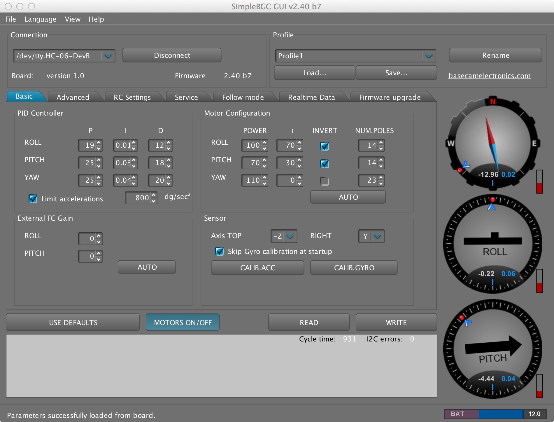Toggle ROLL motor invert checkbox
The image size is (554, 422).
coord(325,146)
